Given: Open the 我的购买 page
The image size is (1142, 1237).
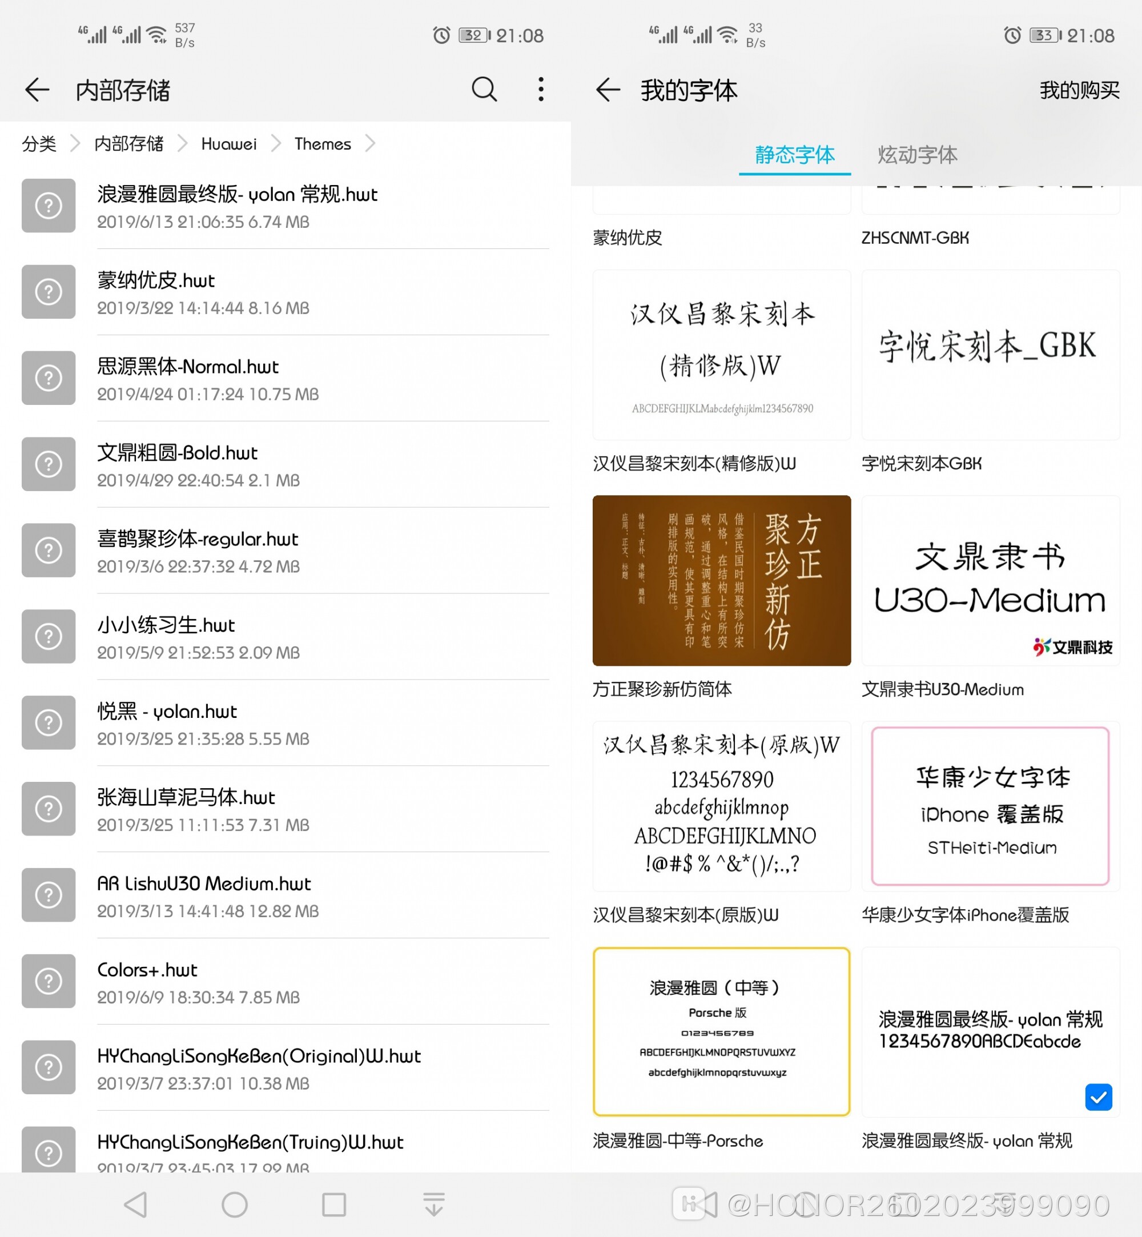Looking at the screenshot, I should (x=1079, y=90).
